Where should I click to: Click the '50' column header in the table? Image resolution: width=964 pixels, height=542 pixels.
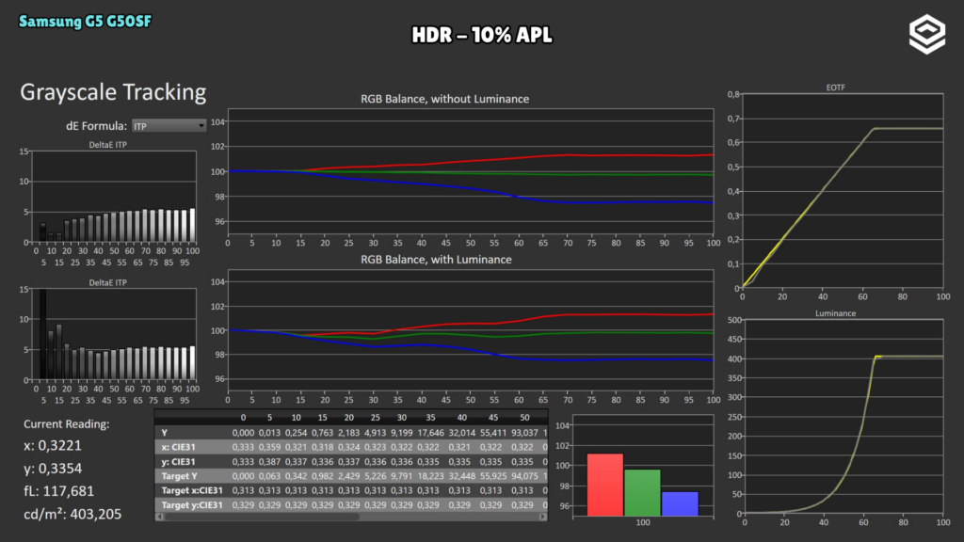[x=524, y=418]
